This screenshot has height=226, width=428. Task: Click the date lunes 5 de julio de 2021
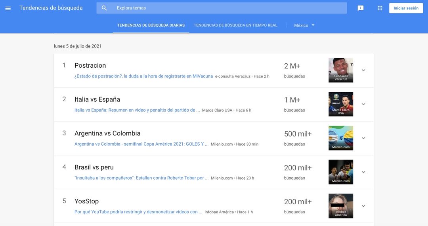[78, 46]
